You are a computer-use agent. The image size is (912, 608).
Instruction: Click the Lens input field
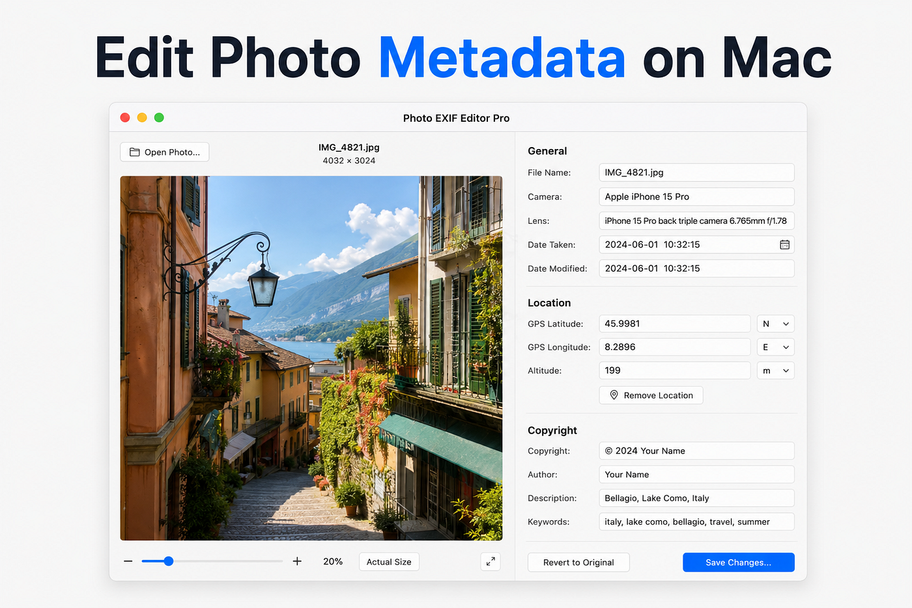[696, 221]
